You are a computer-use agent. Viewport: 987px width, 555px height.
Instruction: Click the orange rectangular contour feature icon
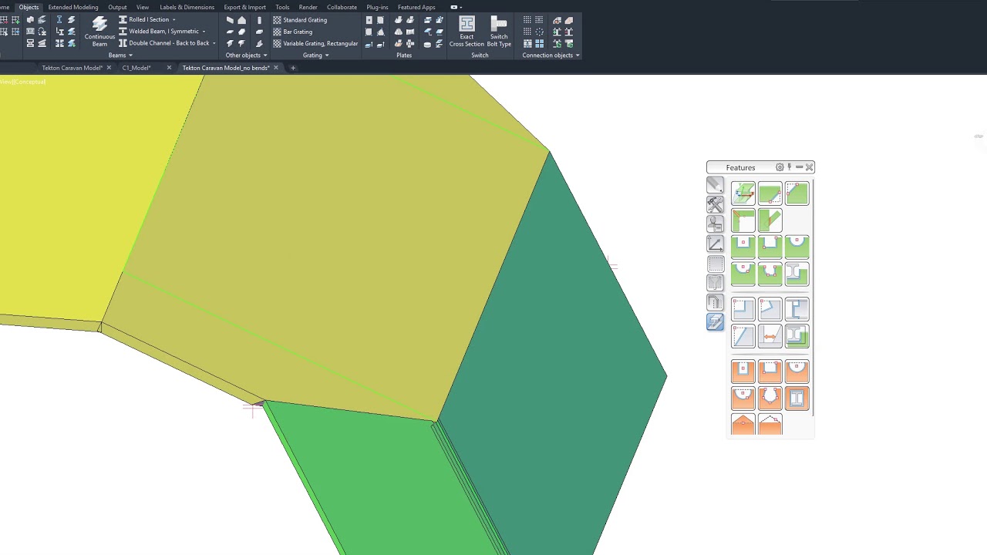(743, 372)
